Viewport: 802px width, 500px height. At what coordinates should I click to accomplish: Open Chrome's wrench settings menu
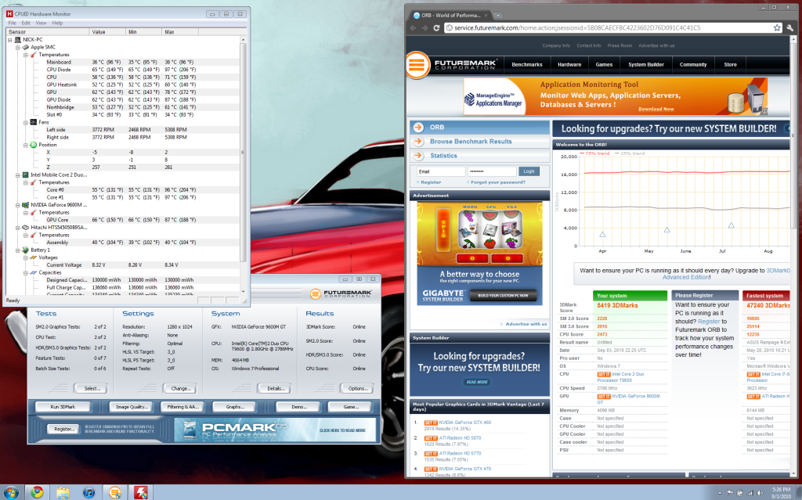(x=790, y=27)
